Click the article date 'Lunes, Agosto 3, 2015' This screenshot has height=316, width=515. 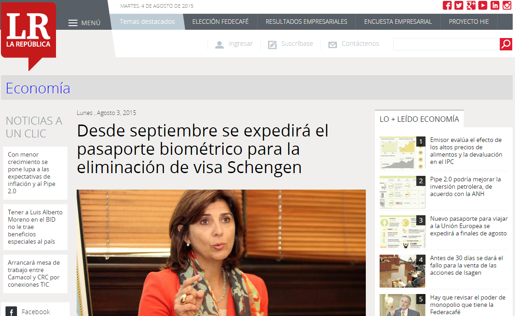106,113
